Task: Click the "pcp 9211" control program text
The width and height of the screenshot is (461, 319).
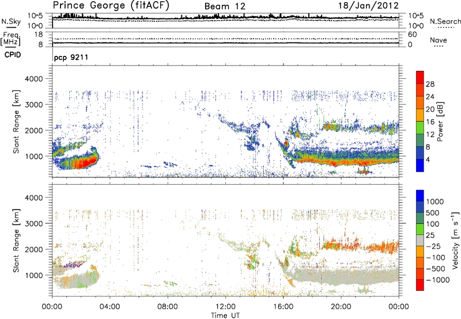Action: pyautogui.click(x=71, y=57)
